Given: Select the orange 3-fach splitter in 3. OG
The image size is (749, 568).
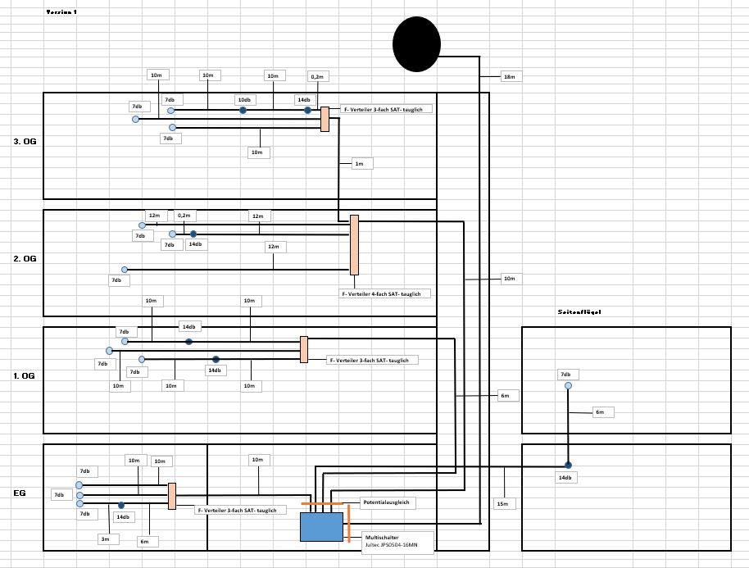Looking at the screenshot, I should pos(325,119).
